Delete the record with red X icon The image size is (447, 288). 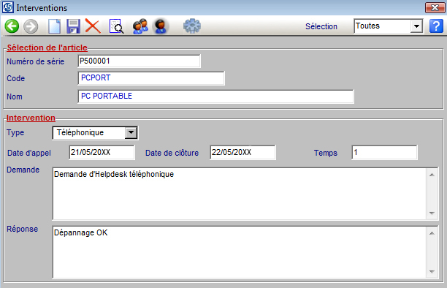coord(93,26)
